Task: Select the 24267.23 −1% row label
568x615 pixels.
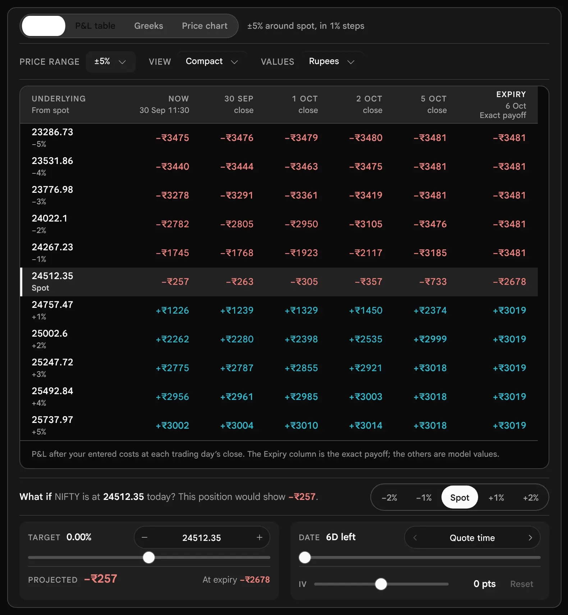Action: point(52,253)
